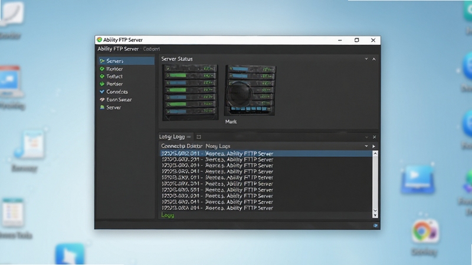Open the bottom Server sidebar entry

113,107
